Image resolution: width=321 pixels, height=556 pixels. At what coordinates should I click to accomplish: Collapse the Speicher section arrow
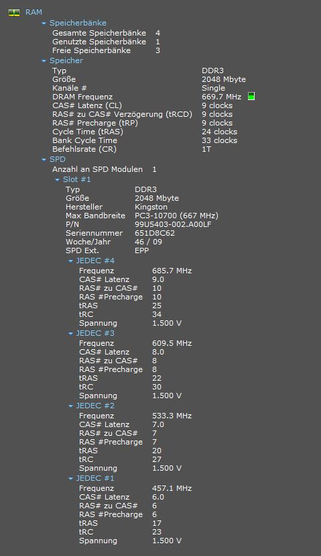tap(44, 61)
